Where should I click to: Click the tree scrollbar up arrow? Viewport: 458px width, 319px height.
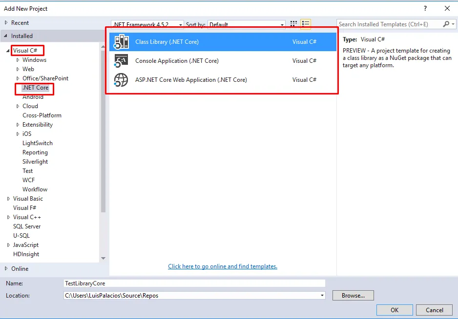click(x=103, y=47)
